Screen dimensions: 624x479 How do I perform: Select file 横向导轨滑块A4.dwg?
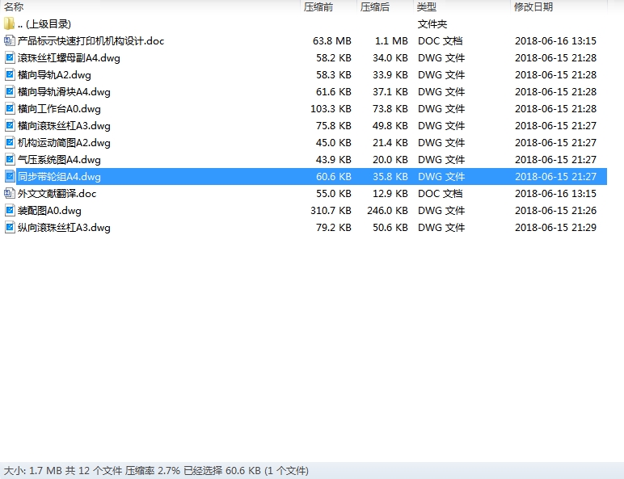click(x=64, y=92)
